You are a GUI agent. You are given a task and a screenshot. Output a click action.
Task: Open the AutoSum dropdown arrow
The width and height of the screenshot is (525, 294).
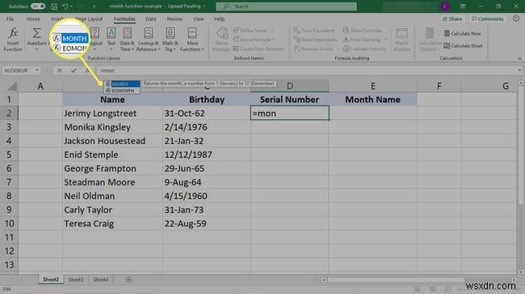click(x=36, y=49)
